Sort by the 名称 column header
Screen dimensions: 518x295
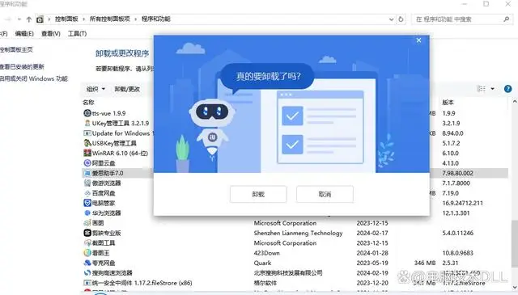[x=88, y=103]
